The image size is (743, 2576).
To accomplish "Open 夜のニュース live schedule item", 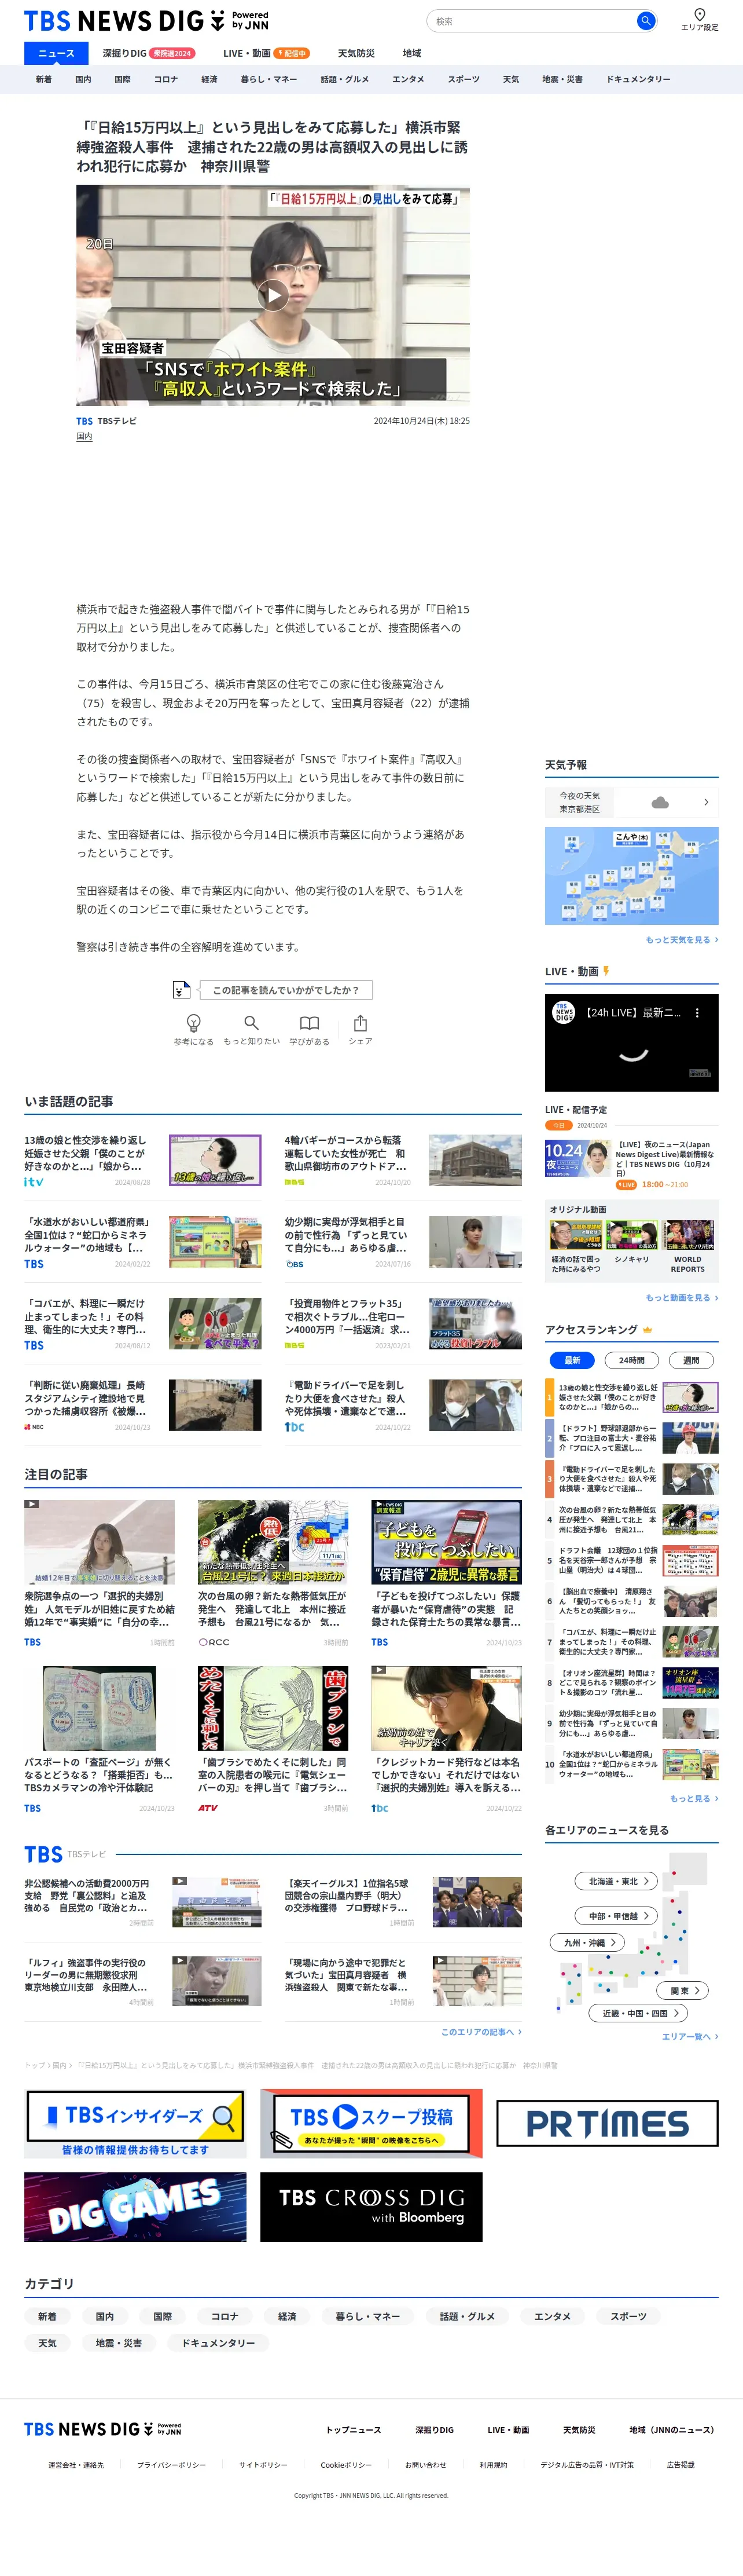I will coord(631,1164).
